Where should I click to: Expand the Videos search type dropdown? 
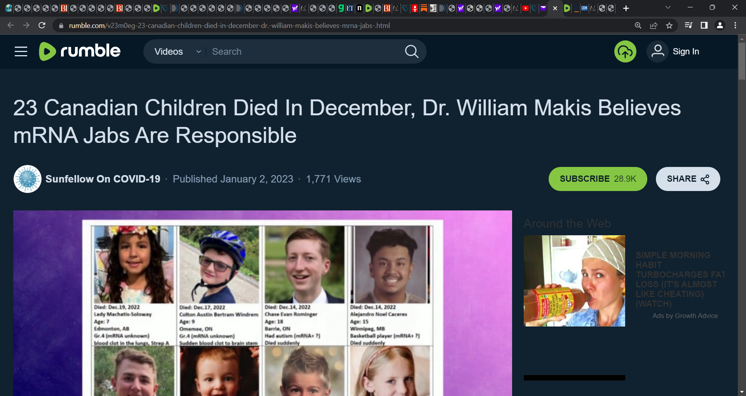[x=178, y=52]
